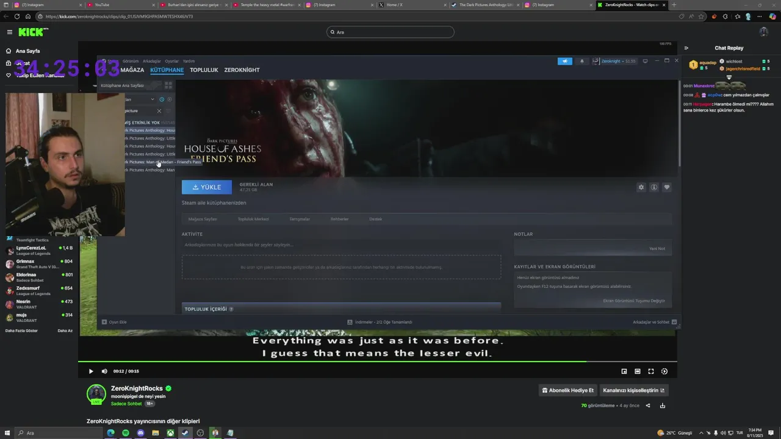Image resolution: width=781 pixels, height=439 pixels.
Task: Click the blue YÜKLE install button
Action: coord(207,187)
